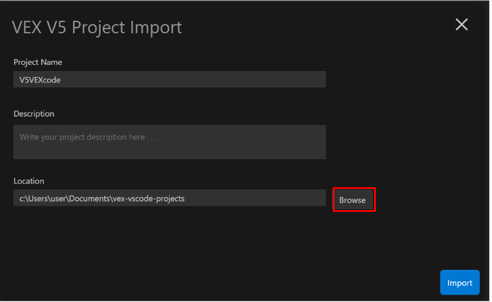This screenshot has height=302, width=492.
Task: Dismiss the import window with the X icon
Action: [462, 24]
